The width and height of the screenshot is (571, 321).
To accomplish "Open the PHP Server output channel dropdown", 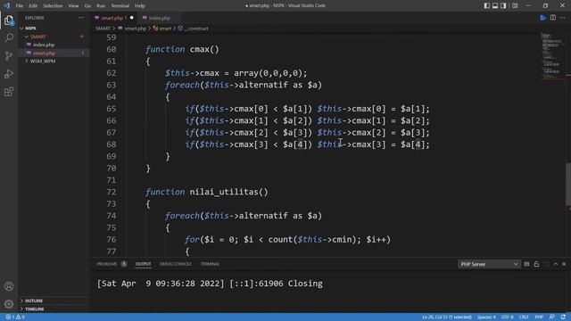I will [489, 264].
